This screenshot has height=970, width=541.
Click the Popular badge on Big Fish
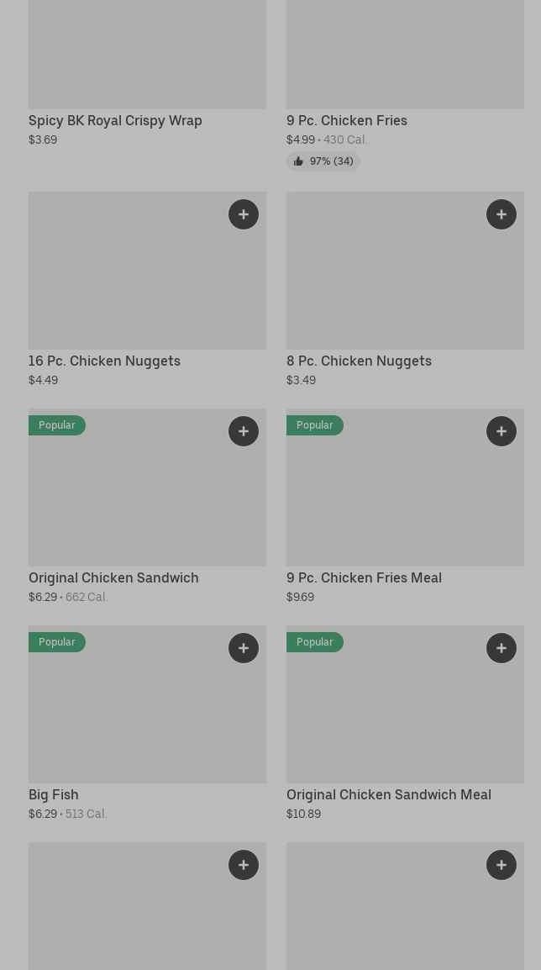pos(57,642)
